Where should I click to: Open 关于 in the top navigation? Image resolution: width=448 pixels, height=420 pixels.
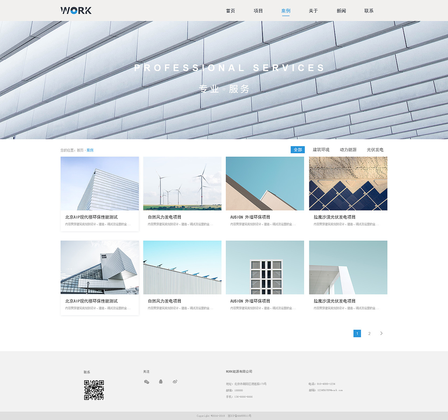tap(313, 11)
